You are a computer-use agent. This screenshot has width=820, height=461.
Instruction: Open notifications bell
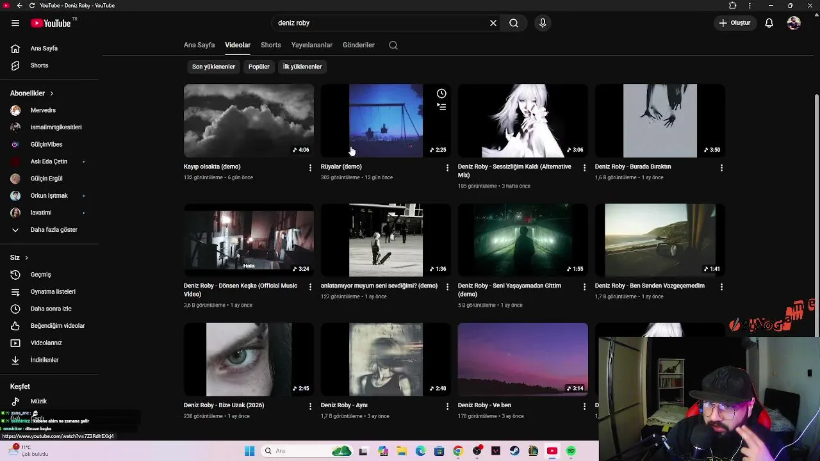[769, 23]
